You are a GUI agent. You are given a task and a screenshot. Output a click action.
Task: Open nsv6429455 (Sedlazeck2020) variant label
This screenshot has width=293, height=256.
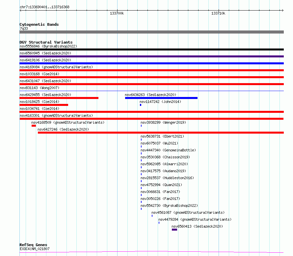pyautogui.click(x=45, y=95)
